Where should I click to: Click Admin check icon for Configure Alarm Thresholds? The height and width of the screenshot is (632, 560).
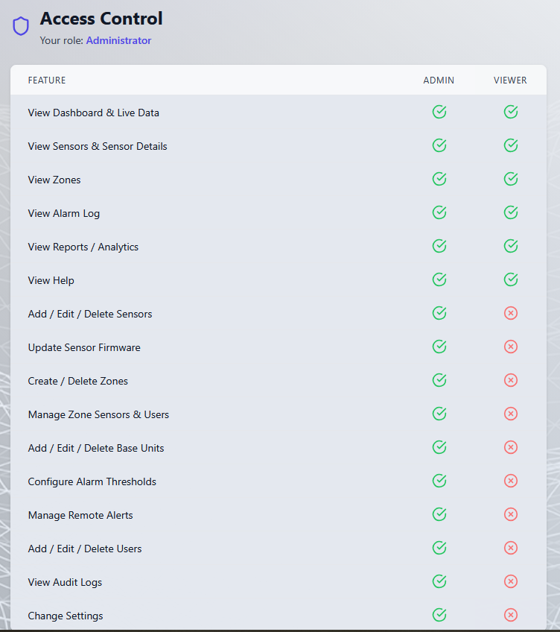[439, 481]
